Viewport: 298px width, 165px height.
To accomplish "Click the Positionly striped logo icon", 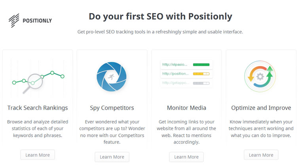I will 14,20.
